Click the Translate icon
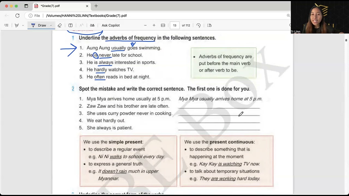Image resolution: width=349 pixels, height=196 pixels. [92, 25]
